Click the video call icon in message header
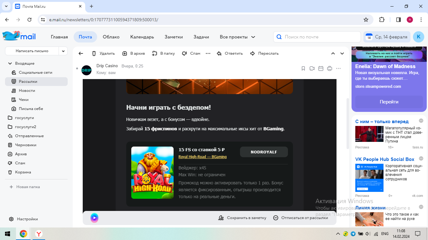Image resolution: width=428 pixels, height=240 pixels. pyautogui.click(x=312, y=68)
